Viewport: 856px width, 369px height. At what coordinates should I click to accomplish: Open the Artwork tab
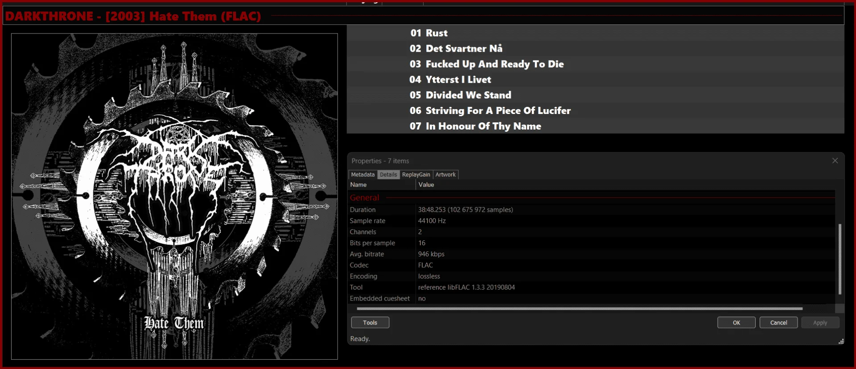(x=445, y=174)
